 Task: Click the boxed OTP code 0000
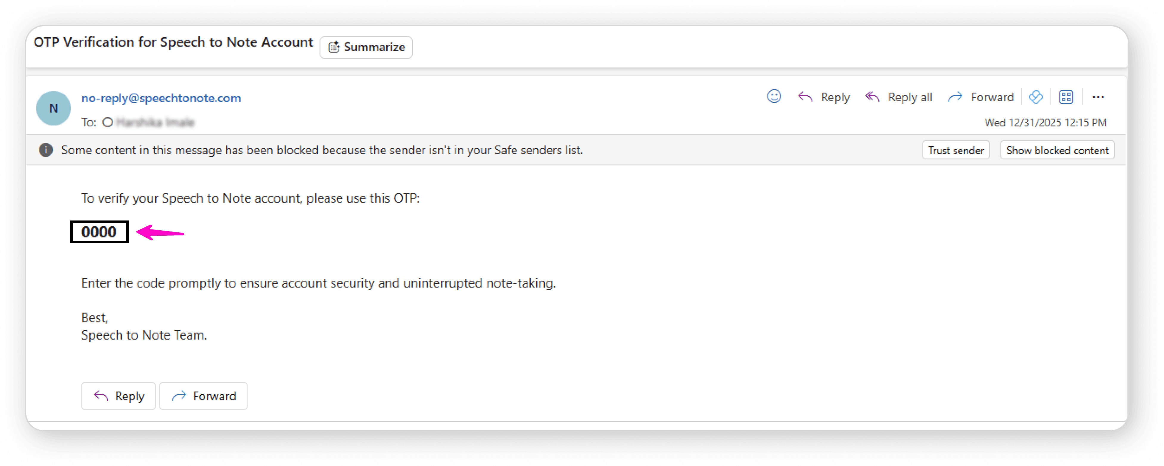coord(99,232)
